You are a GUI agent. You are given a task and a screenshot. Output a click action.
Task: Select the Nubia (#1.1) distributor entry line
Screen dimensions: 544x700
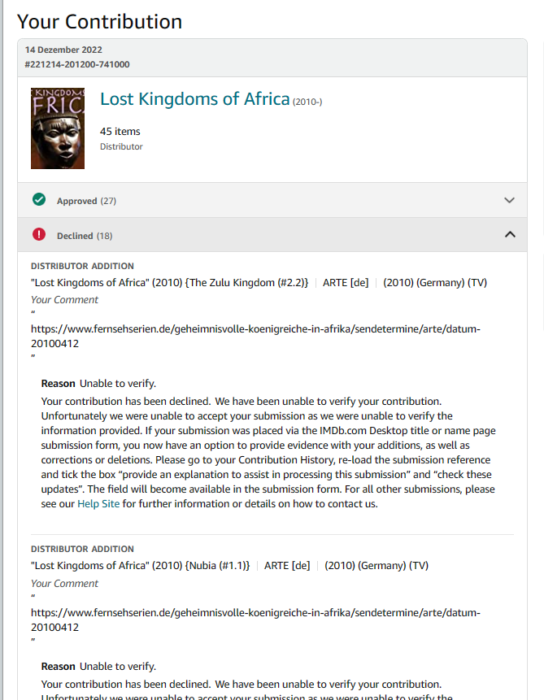click(x=141, y=566)
